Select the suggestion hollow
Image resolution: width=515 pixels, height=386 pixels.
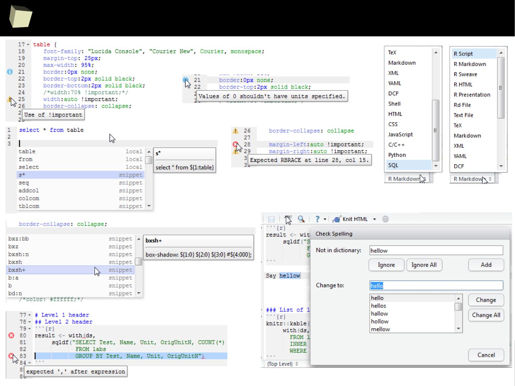pos(413,321)
